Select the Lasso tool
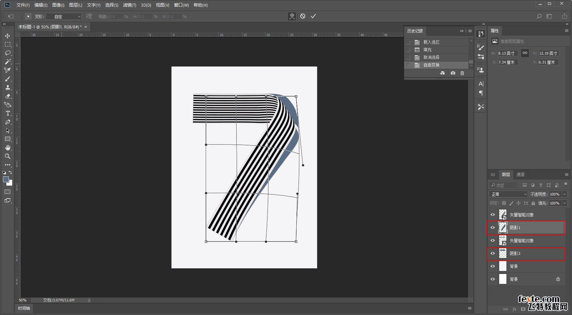The image size is (572, 315). click(x=8, y=53)
